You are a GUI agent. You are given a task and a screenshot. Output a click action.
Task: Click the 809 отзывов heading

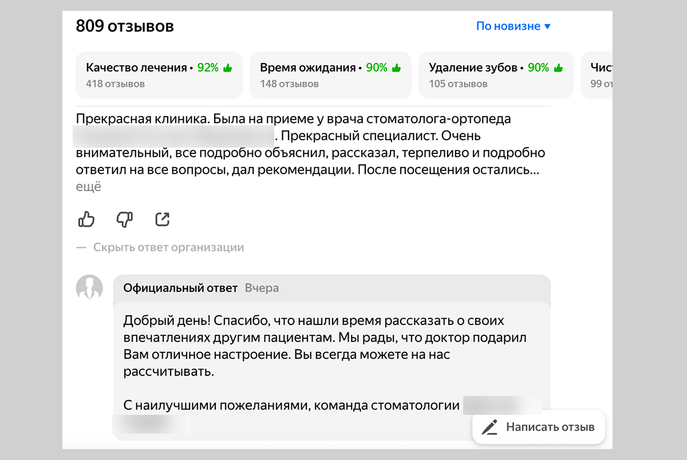click(125, 26)
